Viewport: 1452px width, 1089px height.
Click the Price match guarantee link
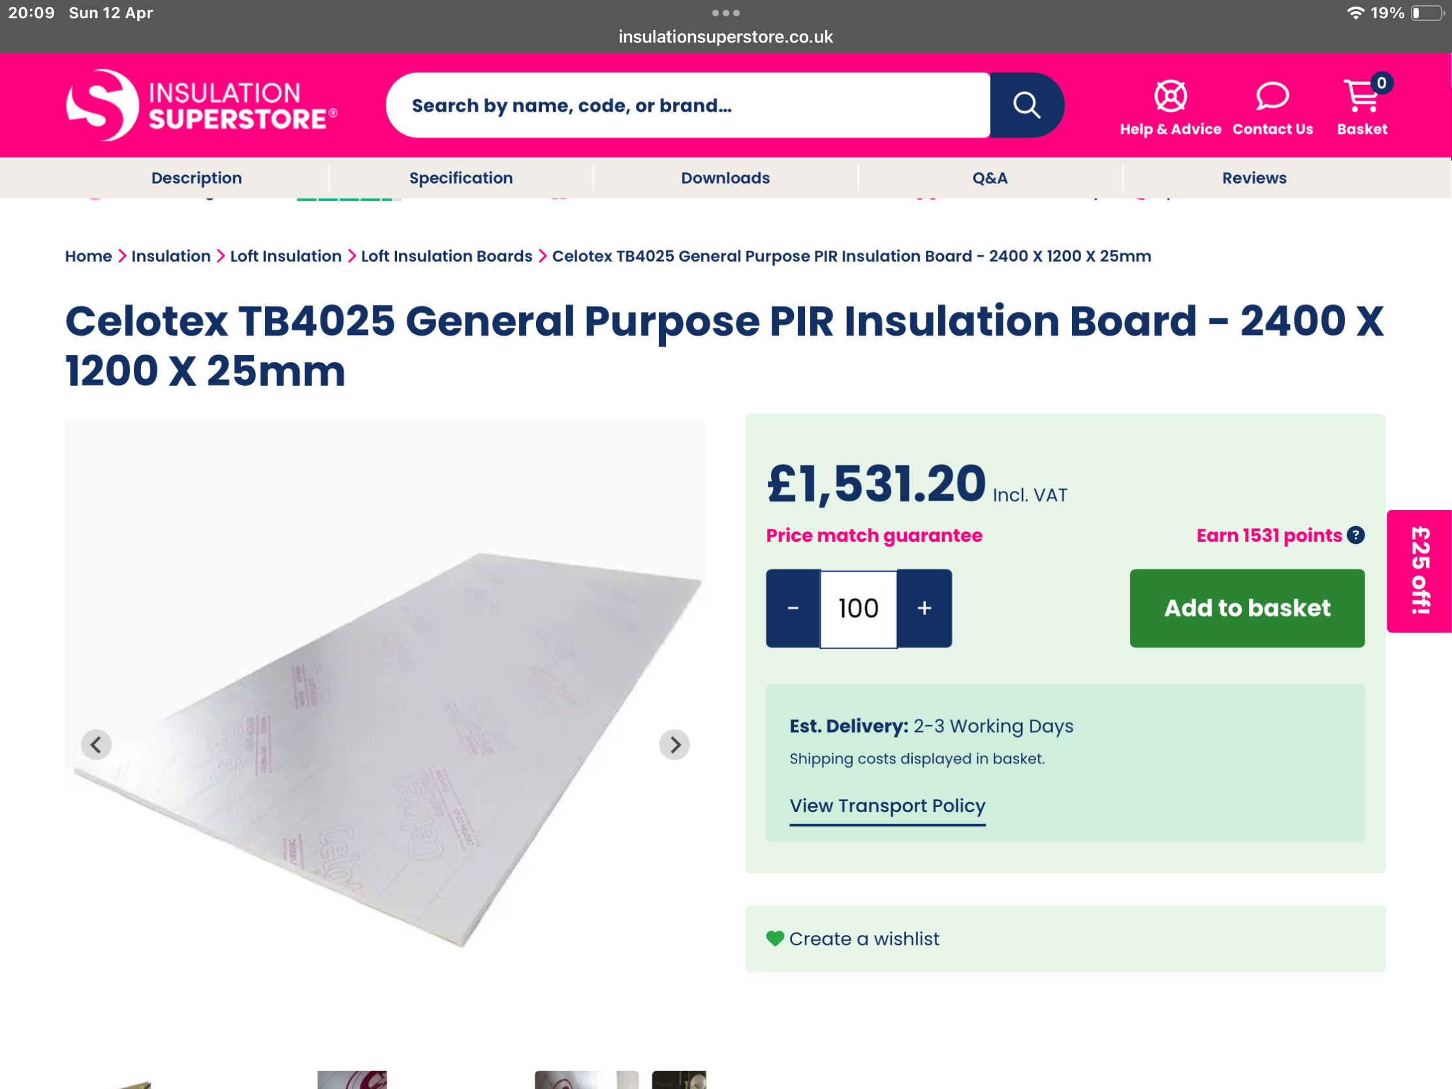[x=874, y=535]
